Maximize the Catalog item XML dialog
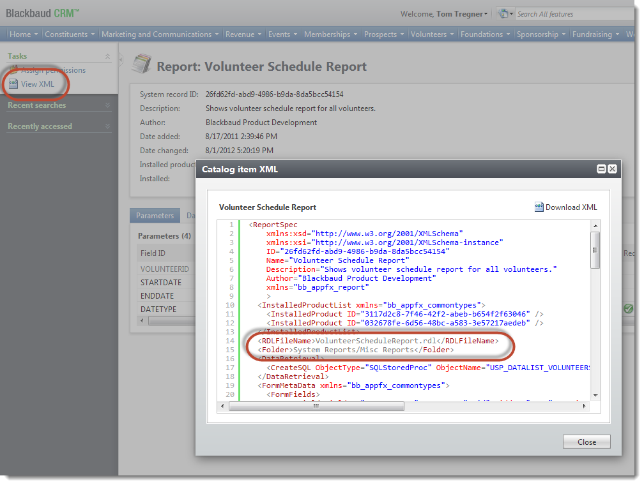 coord(601,169)
